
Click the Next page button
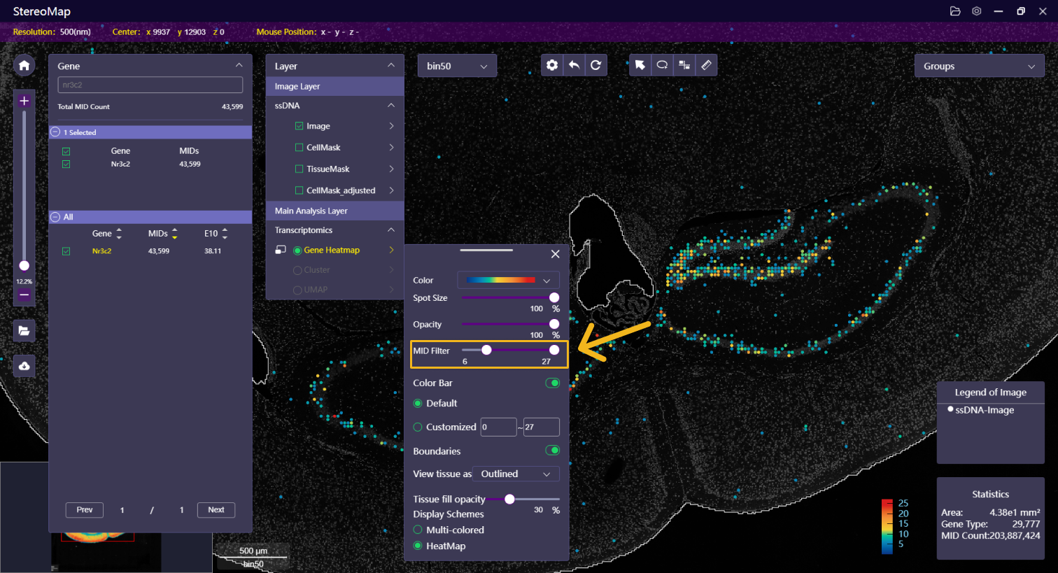coord(216,510)
